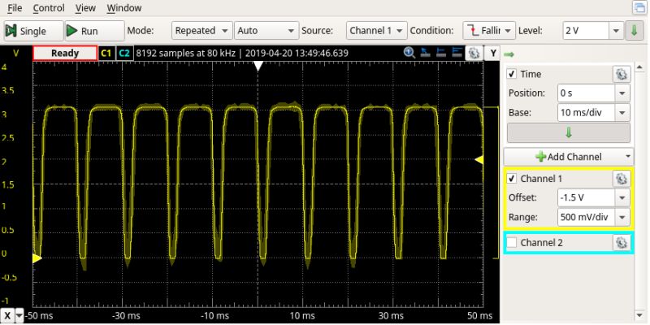Click the green down arrow trigger options button

click(635, 31)
